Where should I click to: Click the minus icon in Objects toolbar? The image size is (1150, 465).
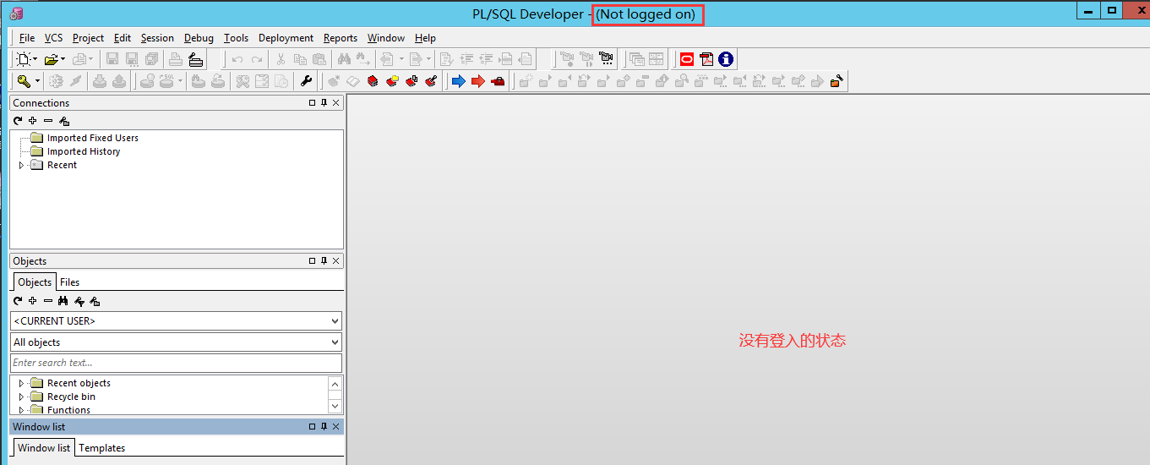(x=48, y=301)
